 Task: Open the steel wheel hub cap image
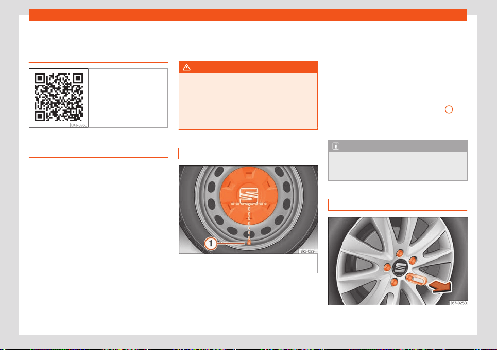248,210
